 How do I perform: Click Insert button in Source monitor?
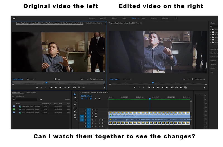[74, 88]
